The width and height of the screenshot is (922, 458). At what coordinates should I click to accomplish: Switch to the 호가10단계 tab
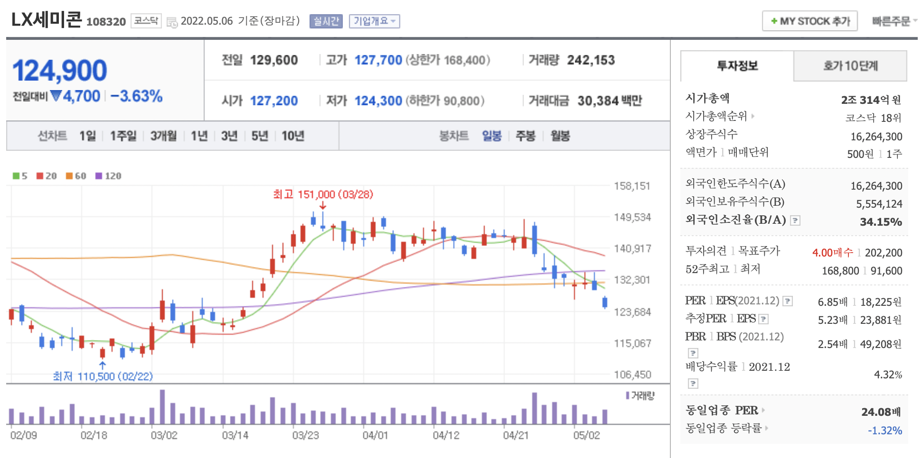tap(850, 66)
